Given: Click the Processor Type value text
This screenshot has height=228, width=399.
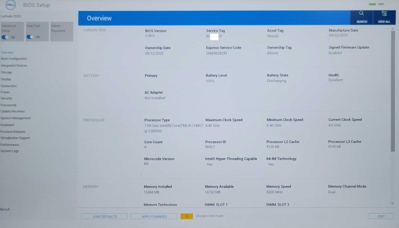Looking at the screenshot, I should pyautogui.click(x=174, y=128).
